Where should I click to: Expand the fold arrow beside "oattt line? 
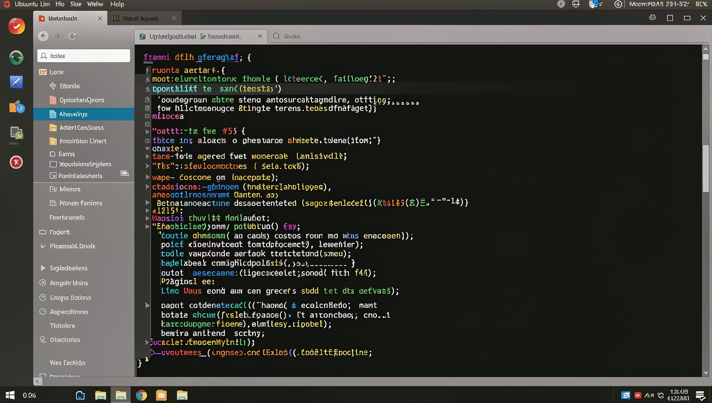pos(147,132)
